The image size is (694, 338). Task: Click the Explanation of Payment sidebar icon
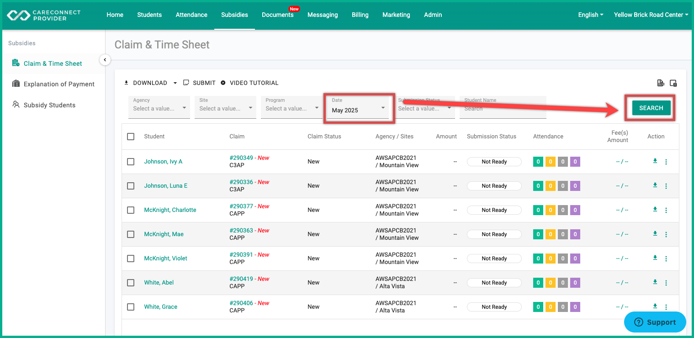(x=16, y=84)
